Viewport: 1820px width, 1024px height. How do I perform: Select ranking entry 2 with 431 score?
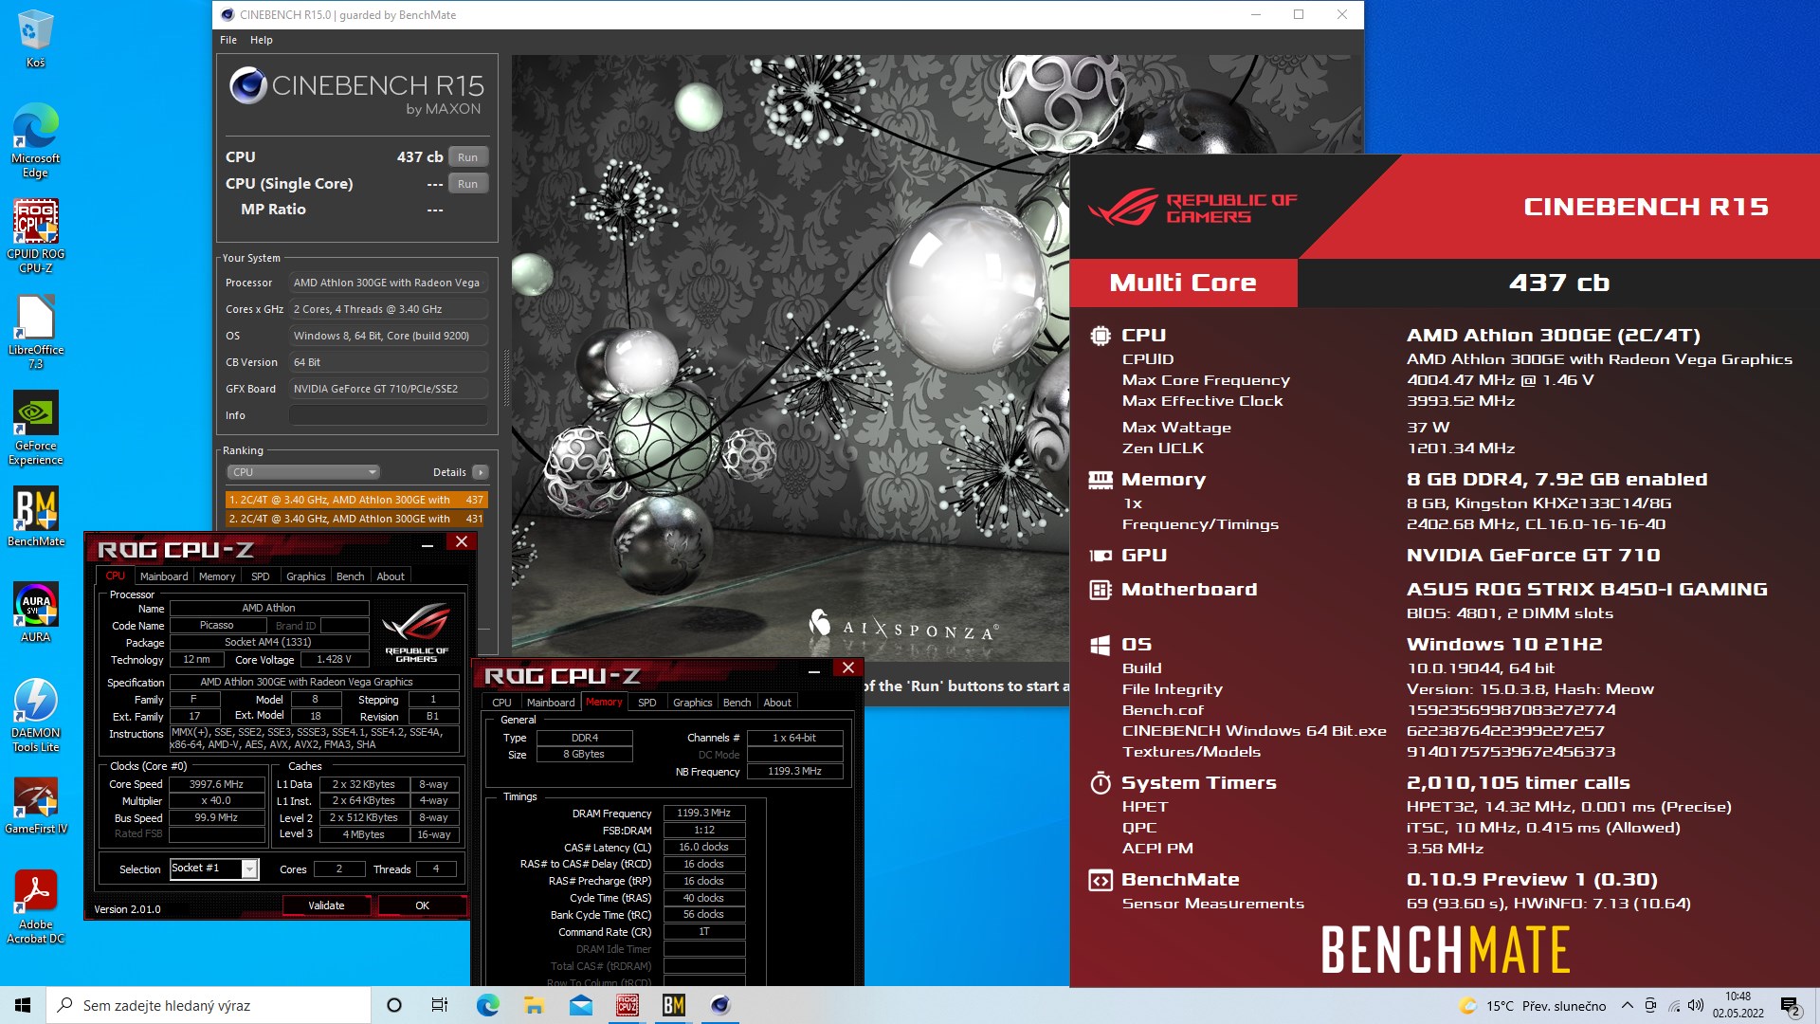tap(356, 519)
